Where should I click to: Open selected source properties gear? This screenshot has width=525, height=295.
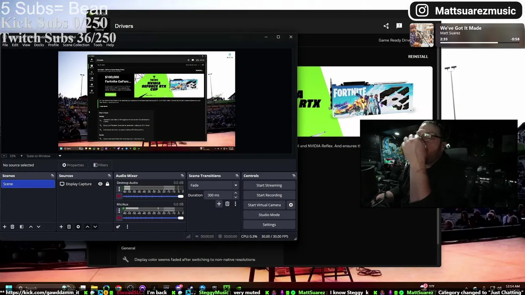click(x=78, y=227)
